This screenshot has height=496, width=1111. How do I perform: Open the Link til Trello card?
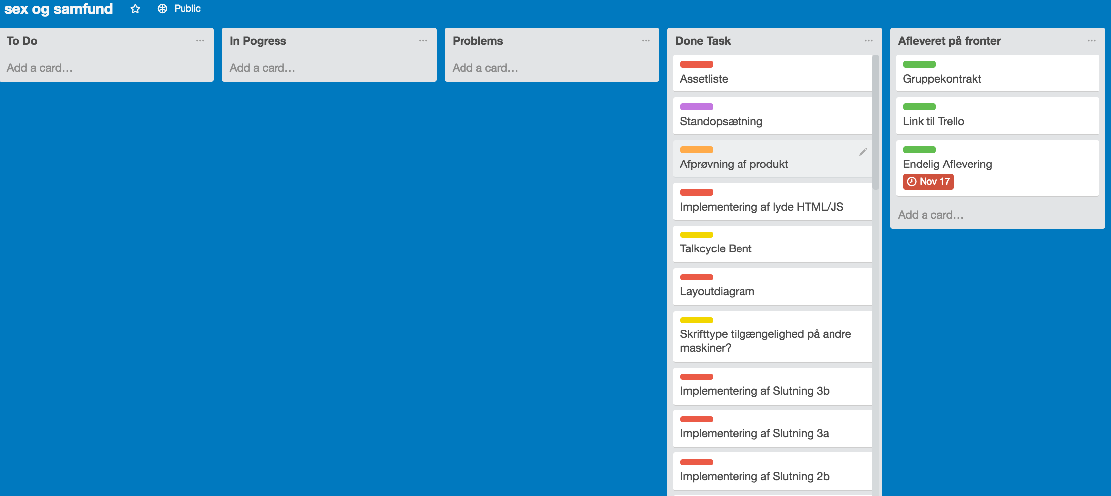(998, 116)
